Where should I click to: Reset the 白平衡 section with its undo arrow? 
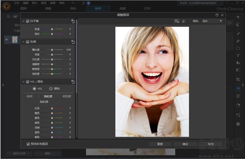73,21
